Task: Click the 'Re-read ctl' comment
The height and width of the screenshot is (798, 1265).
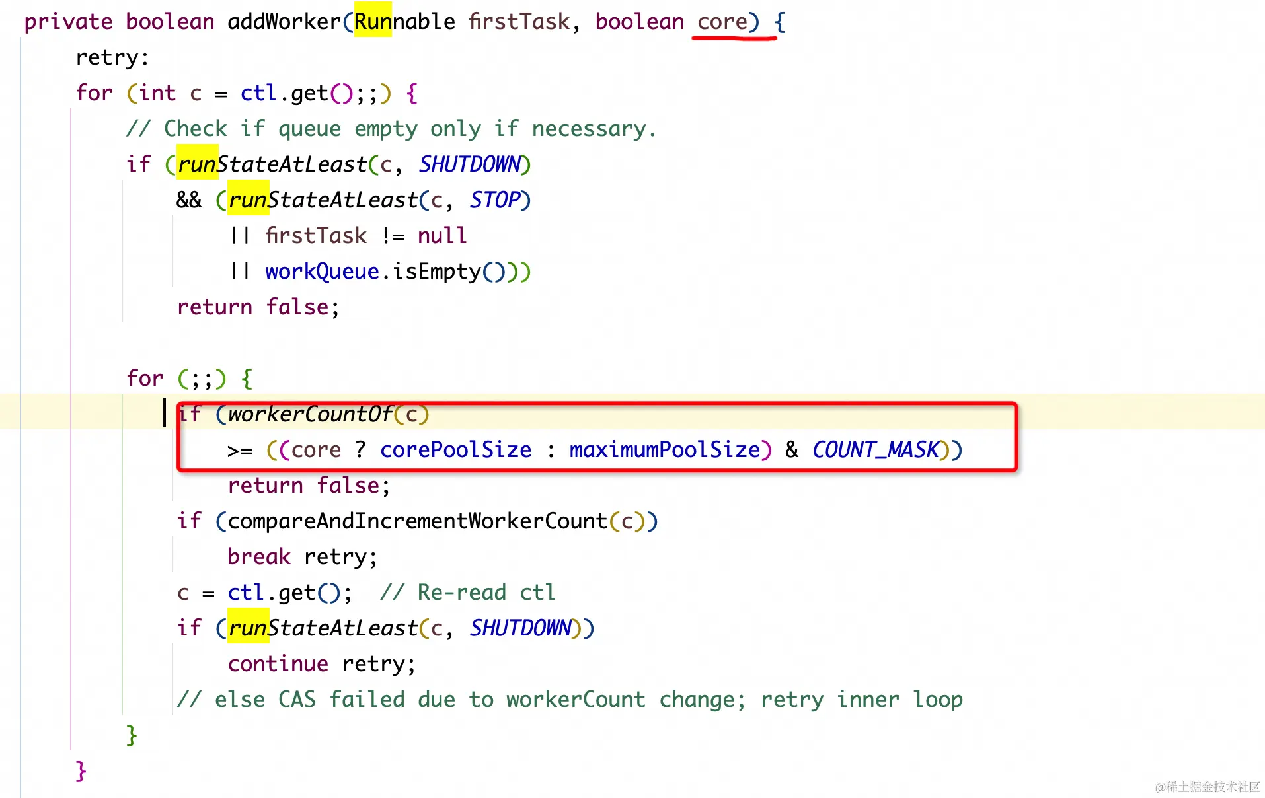Action: (468, 593)
